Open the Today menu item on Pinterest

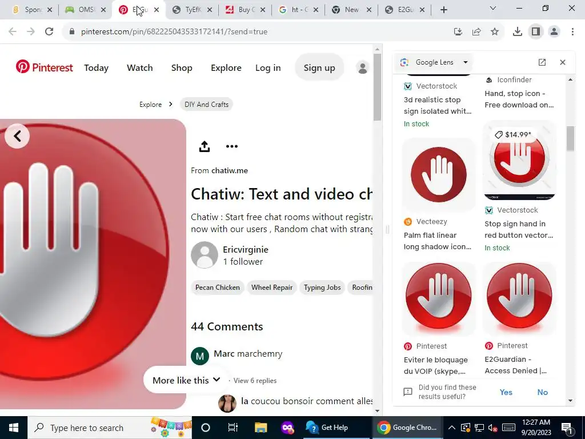(96, 67)
